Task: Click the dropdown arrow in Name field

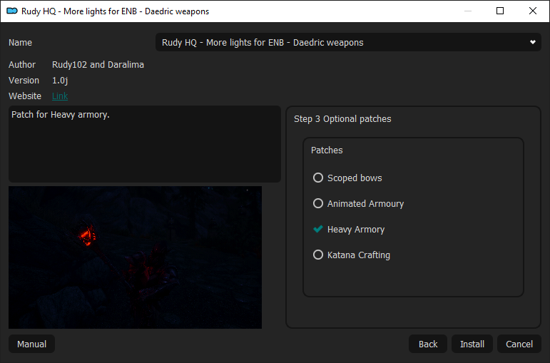Action: click(x=532, y=43)
